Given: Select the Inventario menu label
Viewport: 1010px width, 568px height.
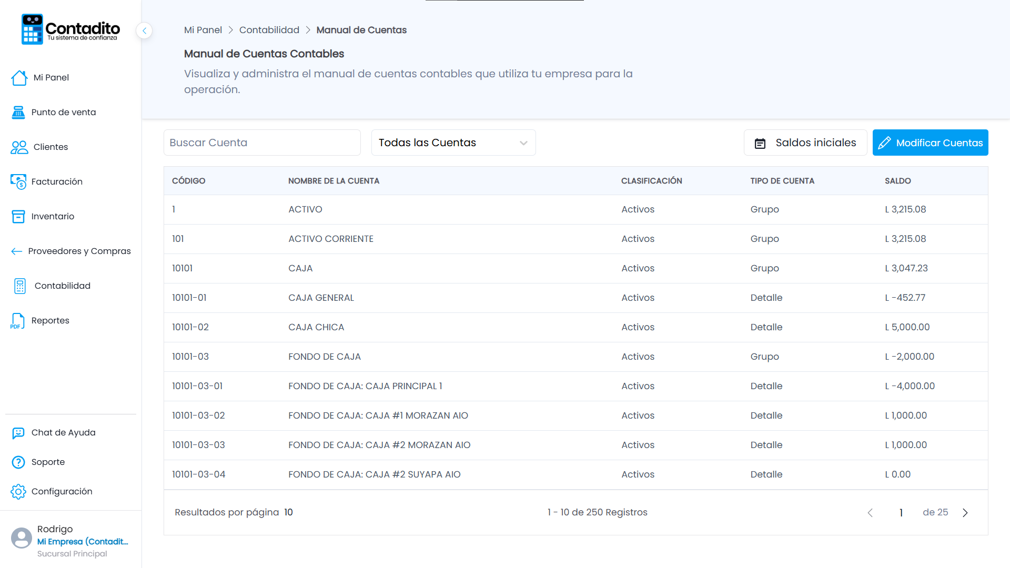Looking at the screenshot, I should 53,216.
